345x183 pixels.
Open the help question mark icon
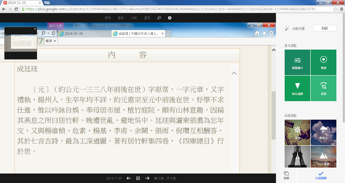[x=170, y=18]
